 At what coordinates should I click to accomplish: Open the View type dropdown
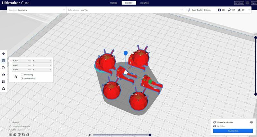37,10
